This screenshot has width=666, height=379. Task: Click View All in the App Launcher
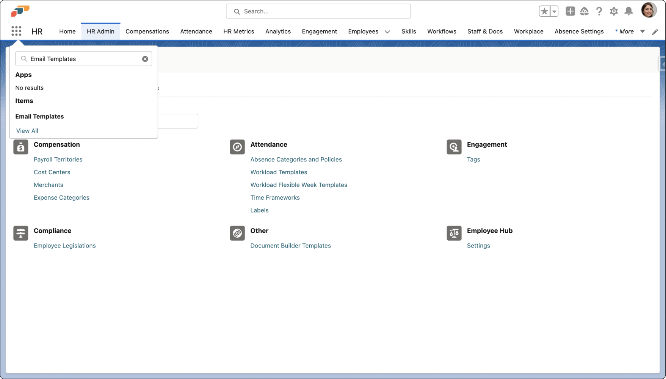point(27,131)
